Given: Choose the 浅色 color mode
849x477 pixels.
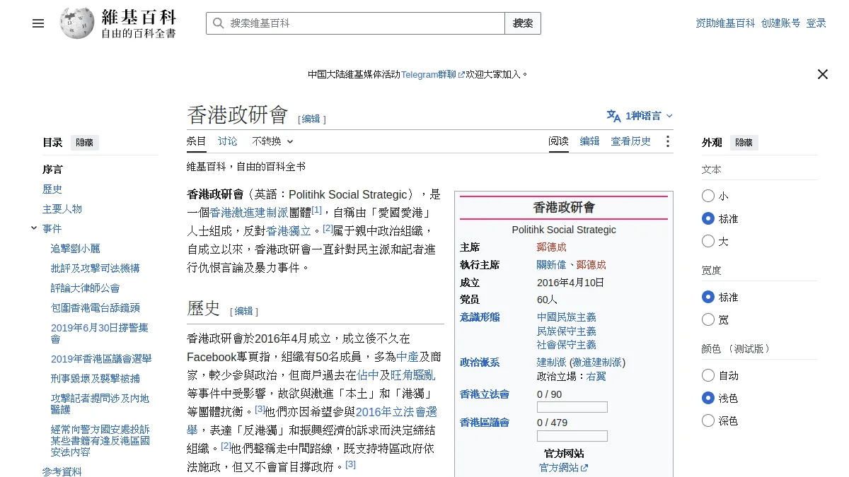Looking at the screenshot, I should click(x=708, y=398).
